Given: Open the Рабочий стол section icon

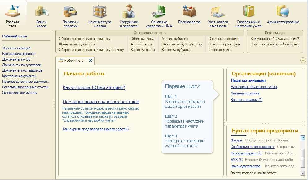Looking at the screenshot, I should coord(12,11).
